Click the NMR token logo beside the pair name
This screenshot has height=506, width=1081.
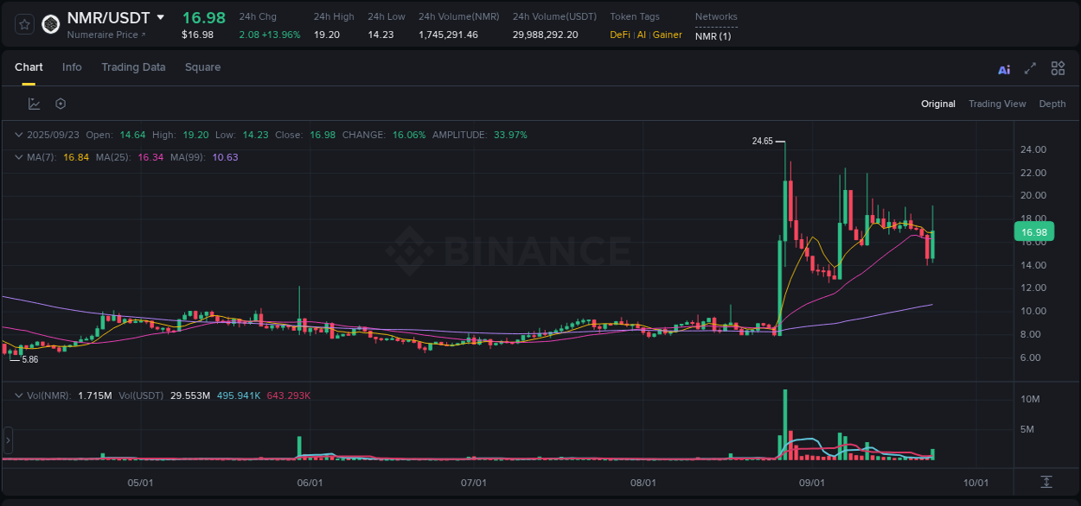click(50, 24)
